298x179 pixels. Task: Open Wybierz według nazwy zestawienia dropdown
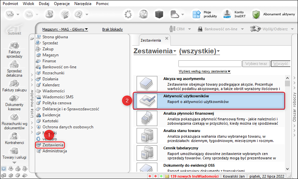click(x=205, y=71)
